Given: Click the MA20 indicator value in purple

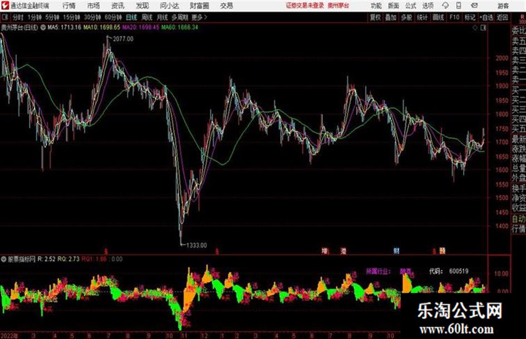Looking at the screenshot, I should 141,27.
